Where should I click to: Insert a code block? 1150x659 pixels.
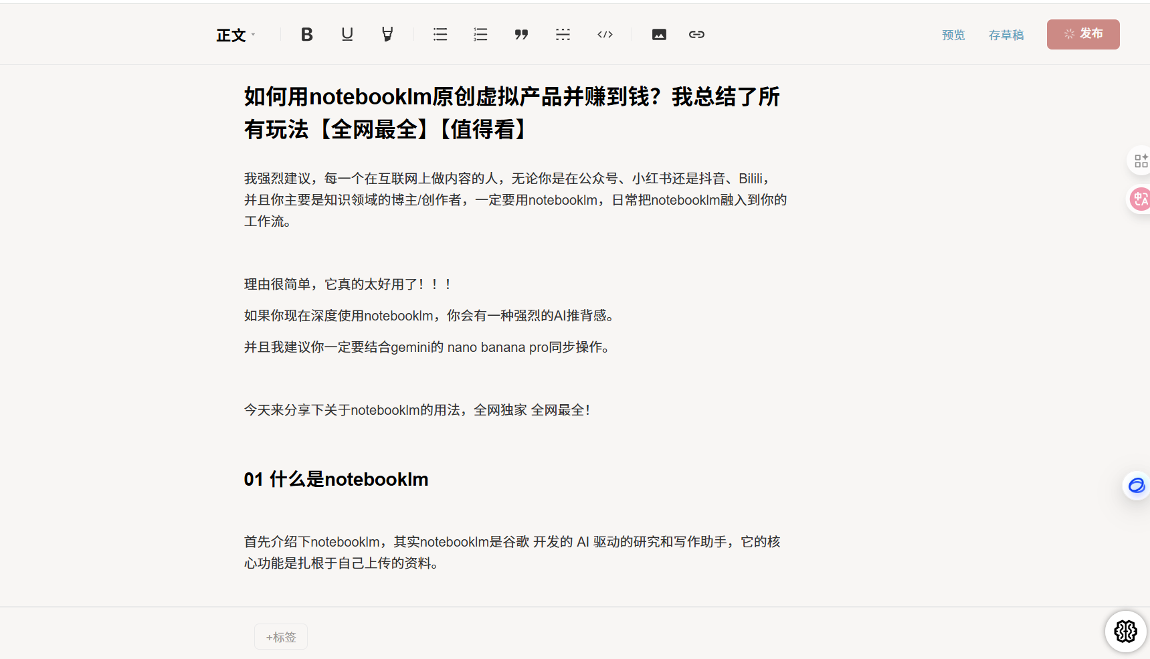tap(605, 35)
